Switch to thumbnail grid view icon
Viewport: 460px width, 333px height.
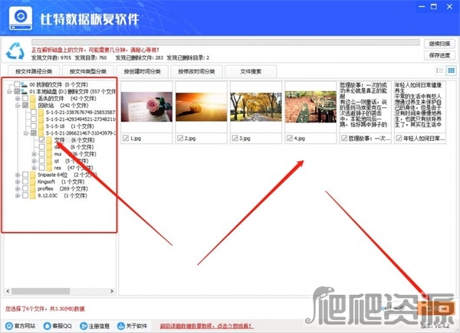452,70
